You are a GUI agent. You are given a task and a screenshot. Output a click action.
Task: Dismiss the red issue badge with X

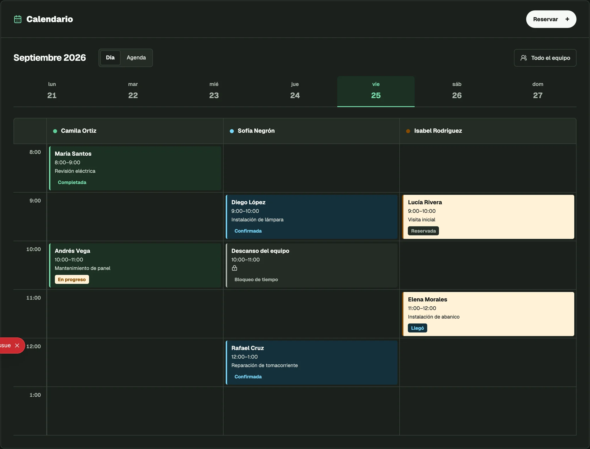pos(17,345)
